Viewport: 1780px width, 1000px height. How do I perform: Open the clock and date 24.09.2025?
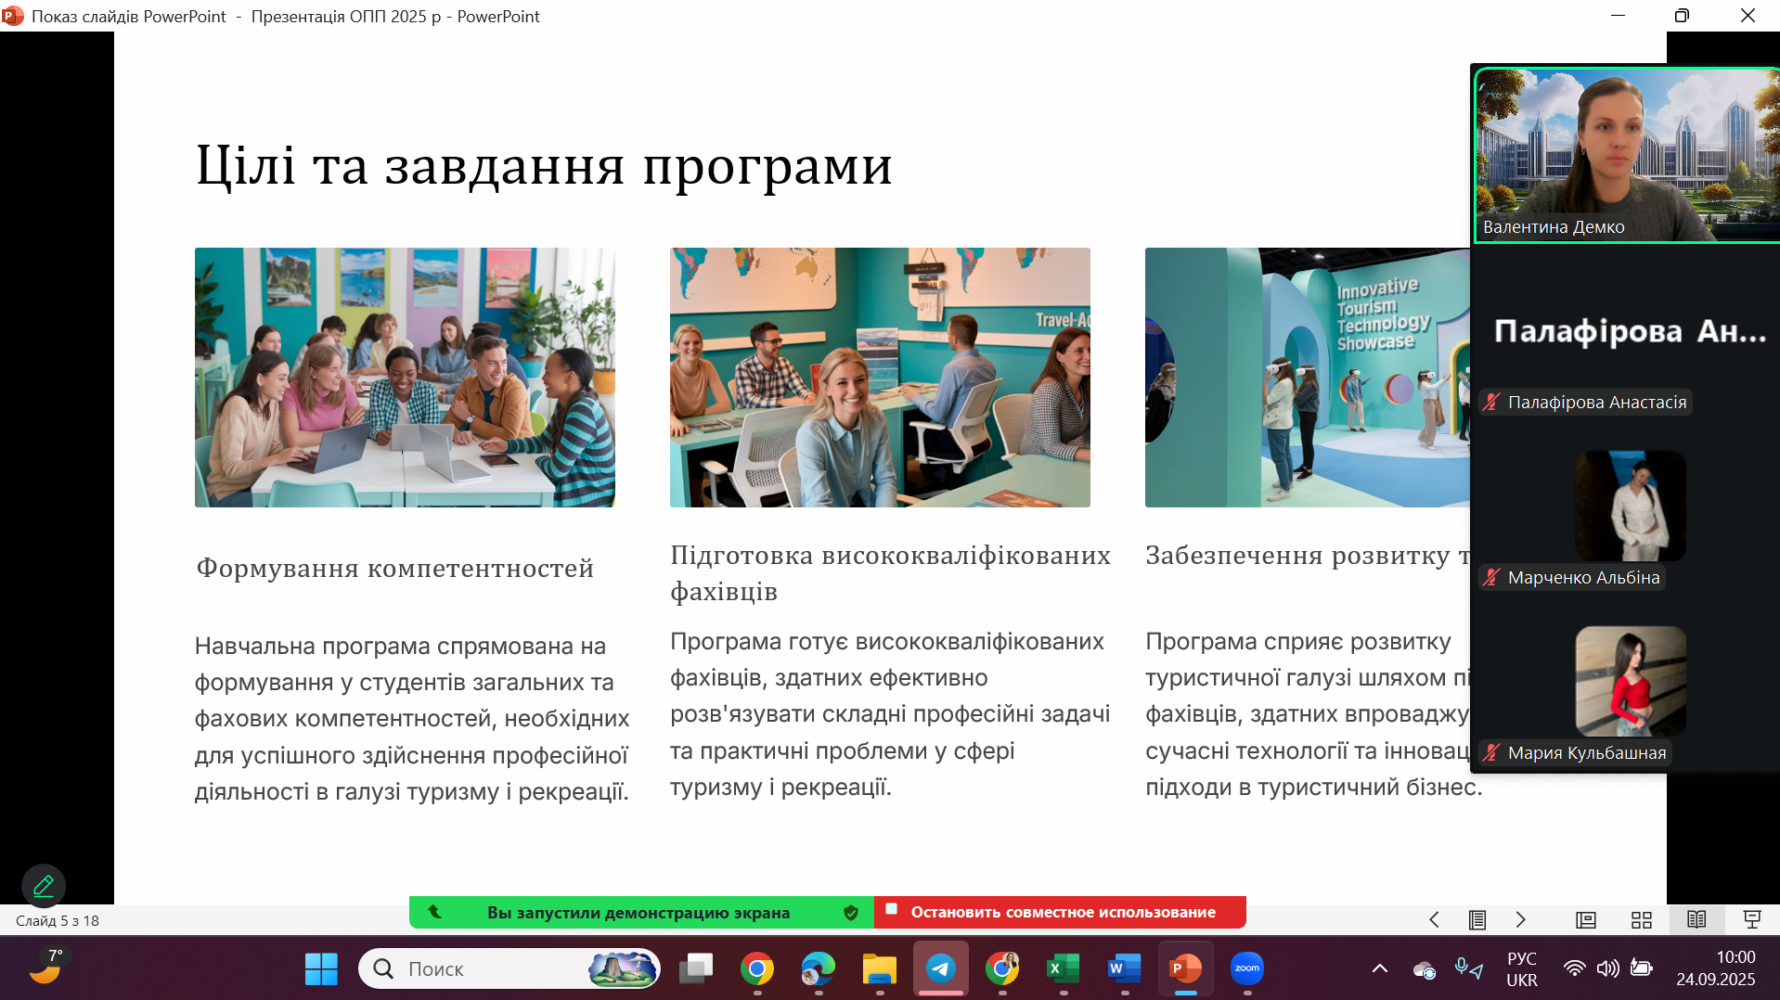(x=1716, y=968)
